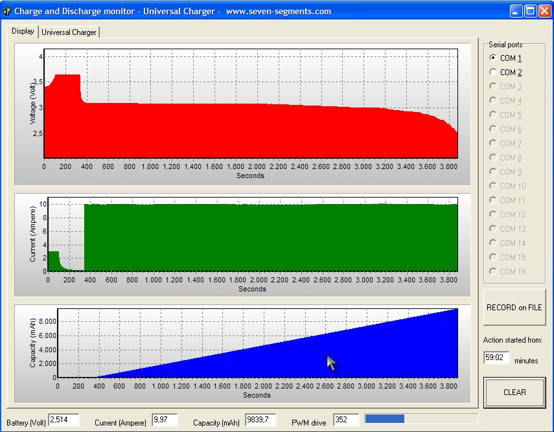Click the PWM drive progress bar

click(x=421, y=419)
